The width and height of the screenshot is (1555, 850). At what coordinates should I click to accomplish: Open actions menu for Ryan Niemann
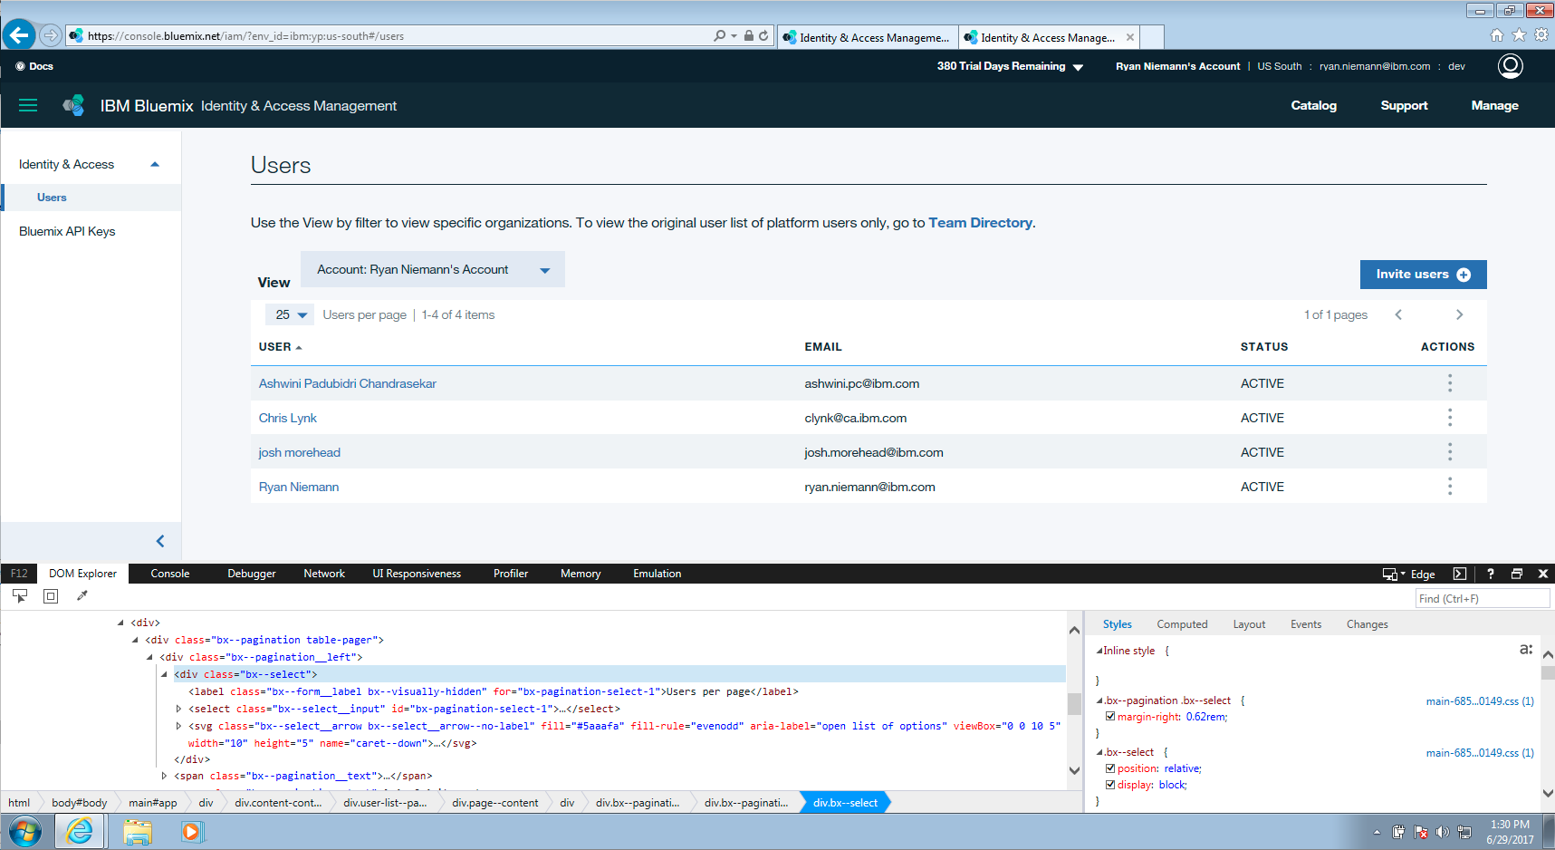point(1449,487)
